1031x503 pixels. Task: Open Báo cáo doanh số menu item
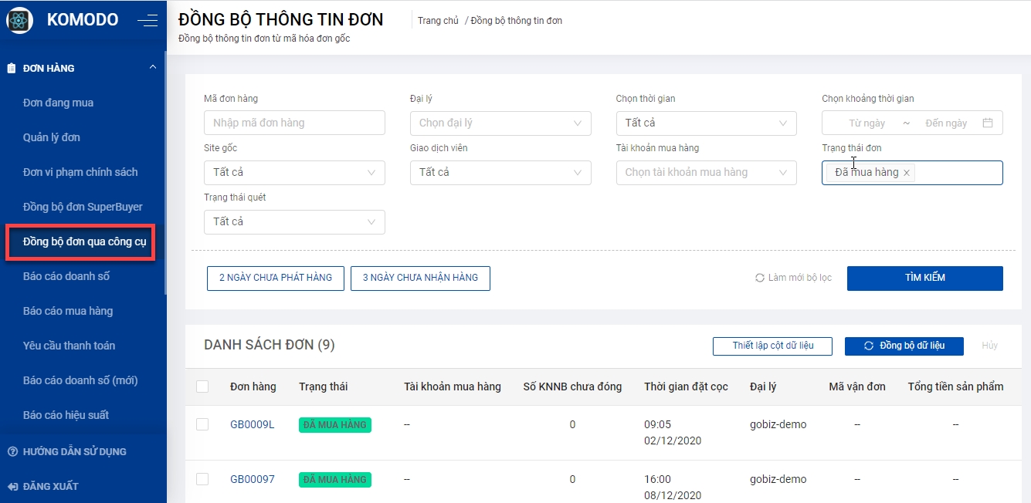[66, 276]
